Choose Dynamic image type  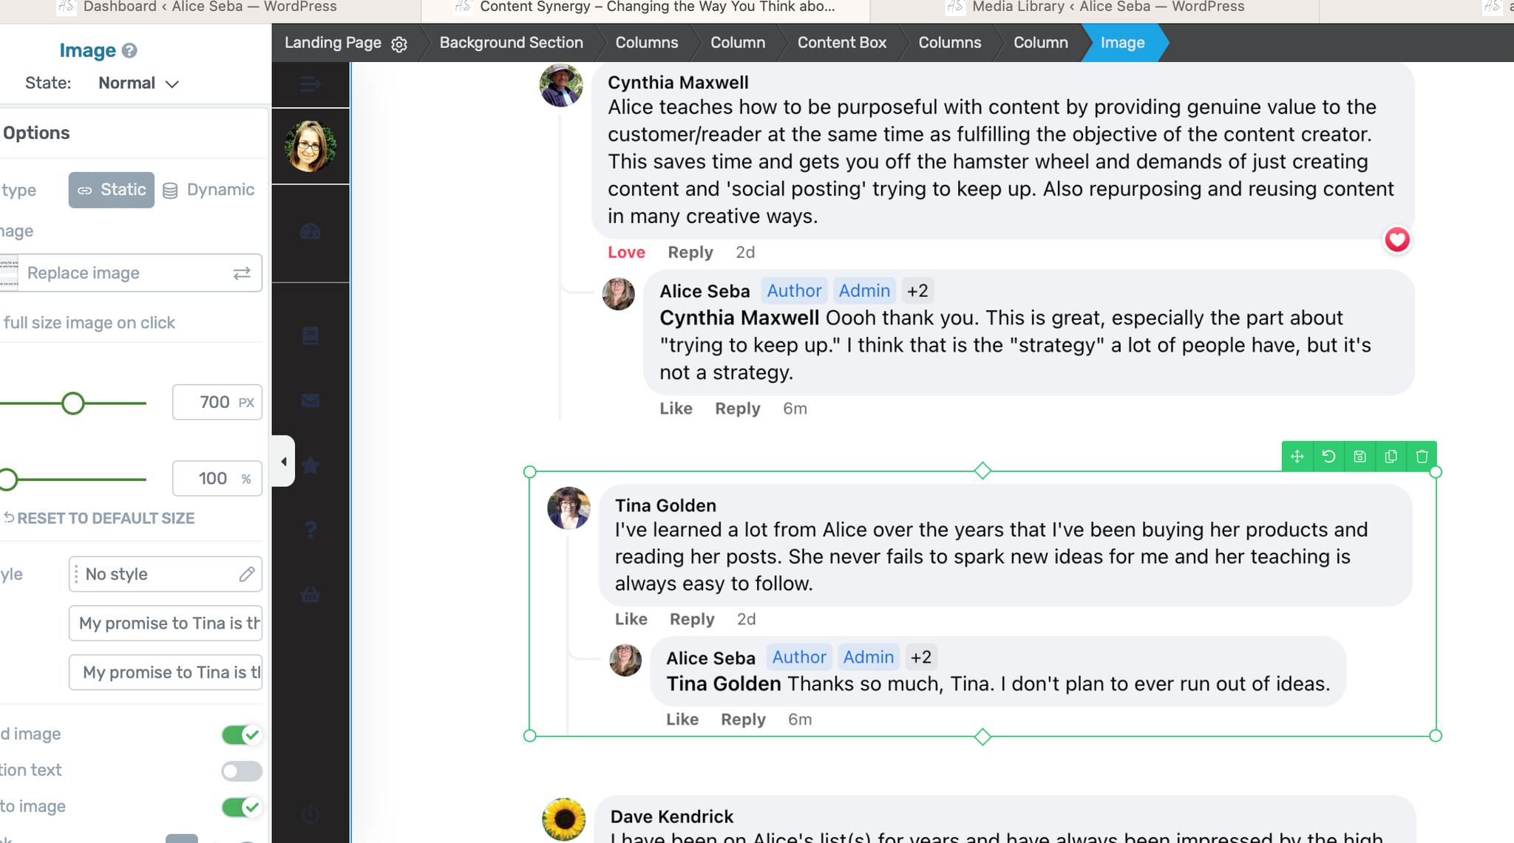pos(208,190)
